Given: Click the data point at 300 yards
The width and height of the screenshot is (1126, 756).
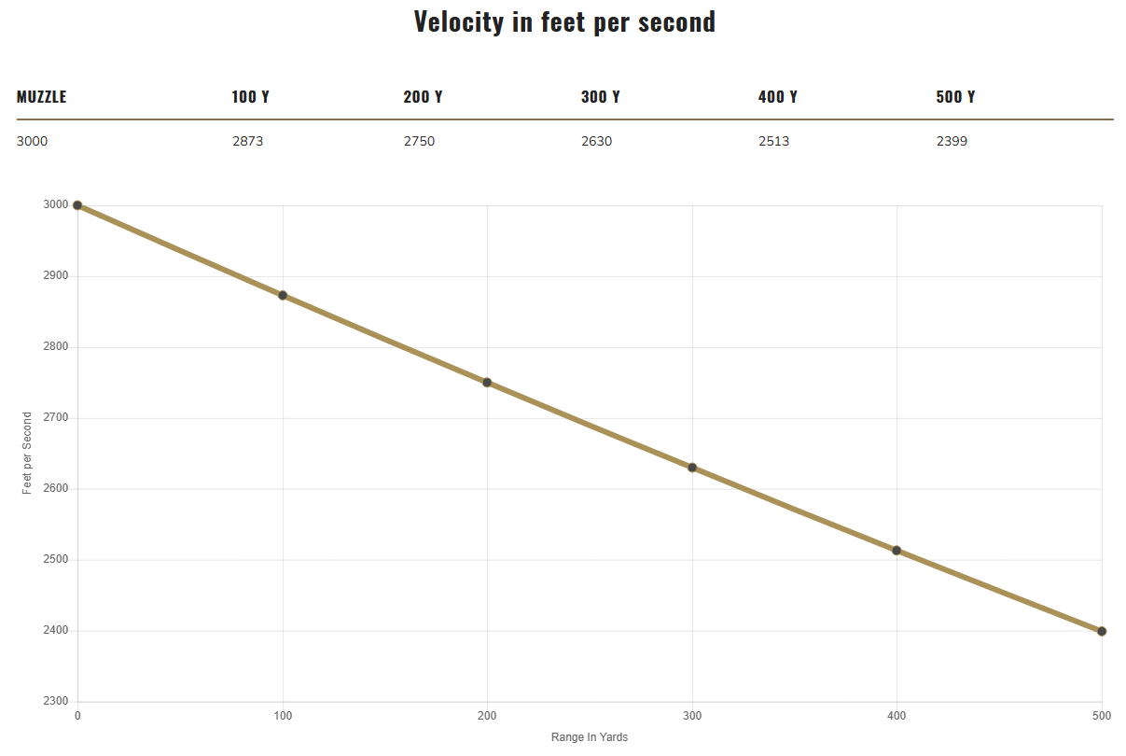Looking at the screenshot, I should click(x=692, y=468).
